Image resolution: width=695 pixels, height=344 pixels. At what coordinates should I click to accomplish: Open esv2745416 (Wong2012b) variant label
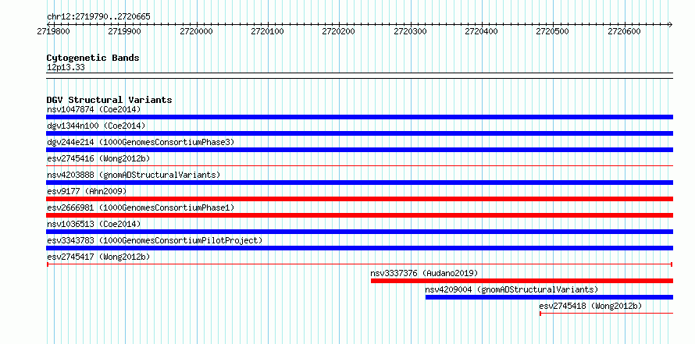pos(98,158)
